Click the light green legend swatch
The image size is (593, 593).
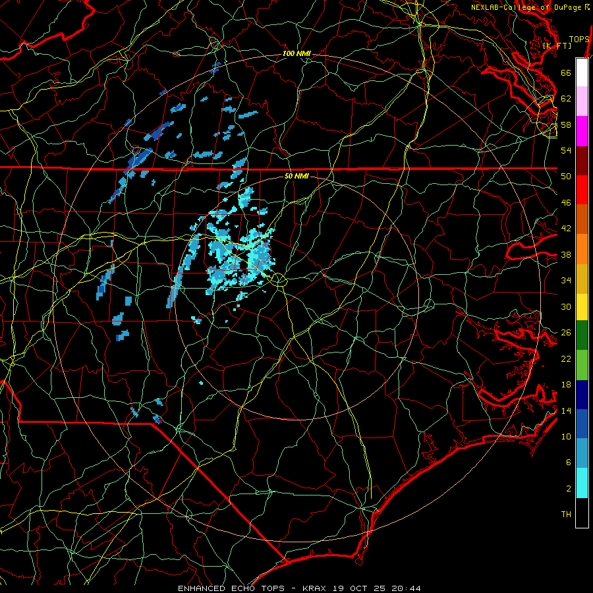coord(582,365)
